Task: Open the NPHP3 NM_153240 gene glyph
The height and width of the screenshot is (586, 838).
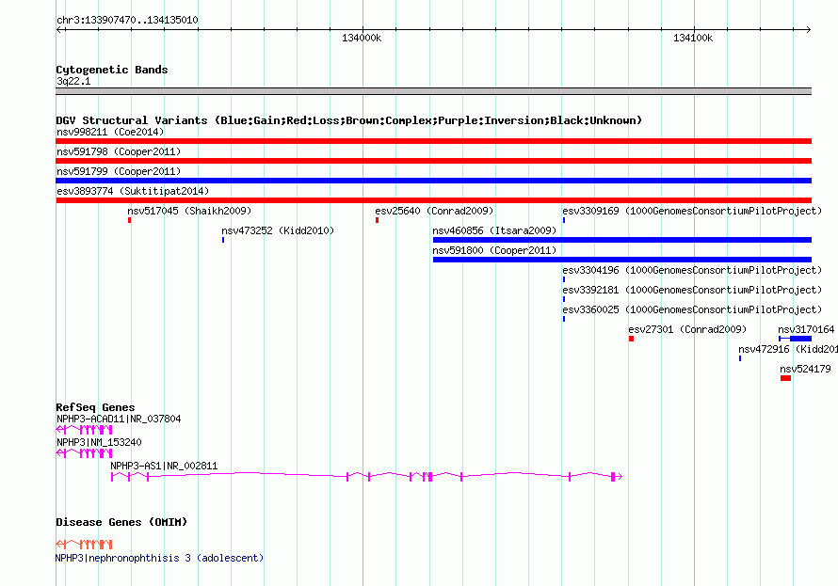Action: coord(84,453)
